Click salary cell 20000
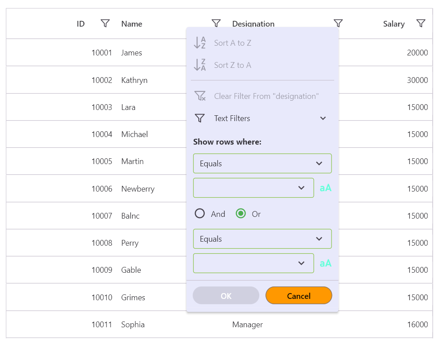Viewport: 439px width, 345px height. pos(417,53)
